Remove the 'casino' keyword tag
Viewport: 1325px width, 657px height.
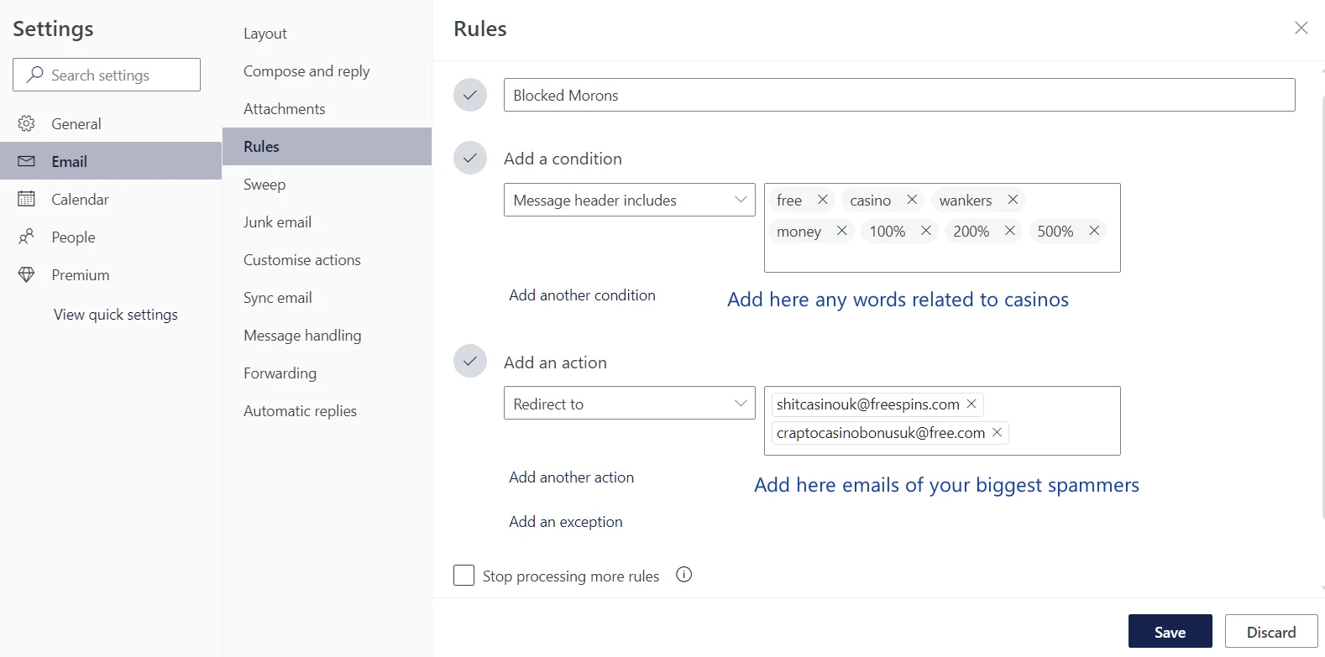click(912, 200)
